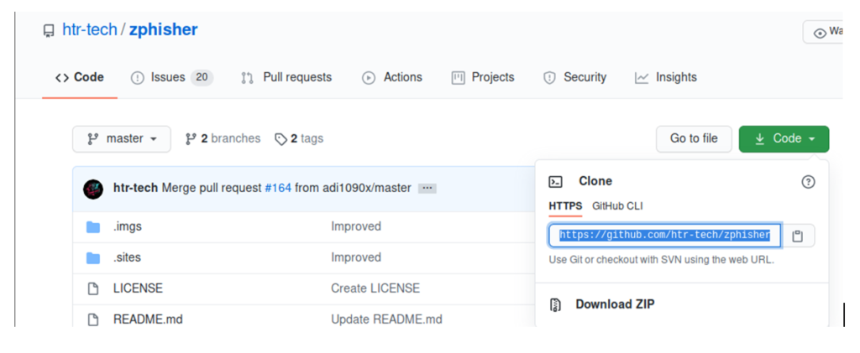Click the .sites folder icon
860x353 pixels.
[93, 258]
